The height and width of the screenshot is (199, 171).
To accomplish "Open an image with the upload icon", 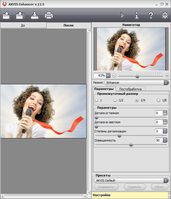I will point(6,15).
